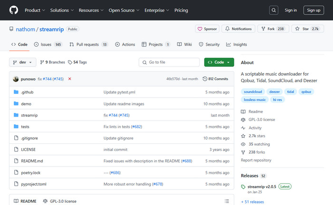Click the Sign up button
This screenshot has height=205, width=333.
pyautogui.click(x=313, y=10)
